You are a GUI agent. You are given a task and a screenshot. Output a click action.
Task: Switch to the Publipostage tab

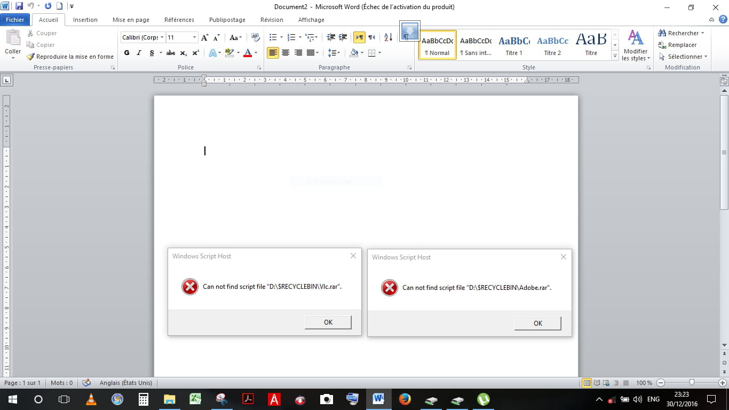point(227,20)
